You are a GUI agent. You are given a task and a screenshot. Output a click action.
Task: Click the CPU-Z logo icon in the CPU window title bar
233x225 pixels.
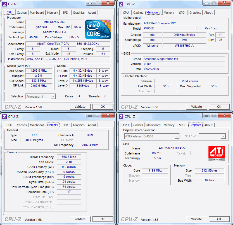click(4, 4)
